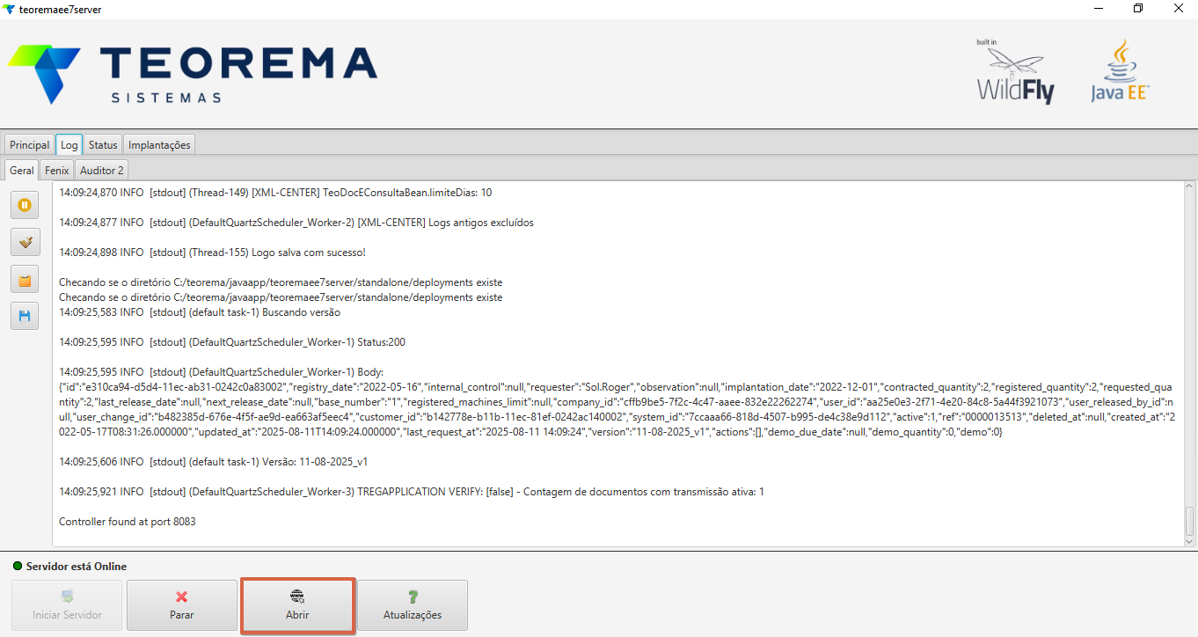Close the teoremaee7server window
Image resolution: width=1198 pixels, height=637 pixels.
pos(1178,9)
